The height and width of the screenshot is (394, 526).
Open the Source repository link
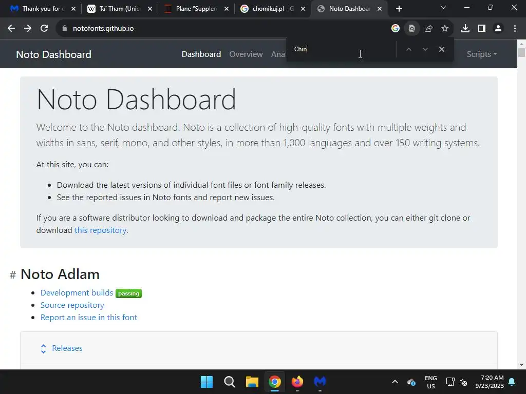click(72, 305)
